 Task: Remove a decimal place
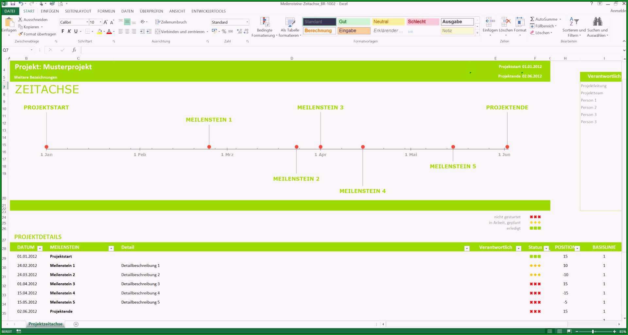tap(246, 31)
